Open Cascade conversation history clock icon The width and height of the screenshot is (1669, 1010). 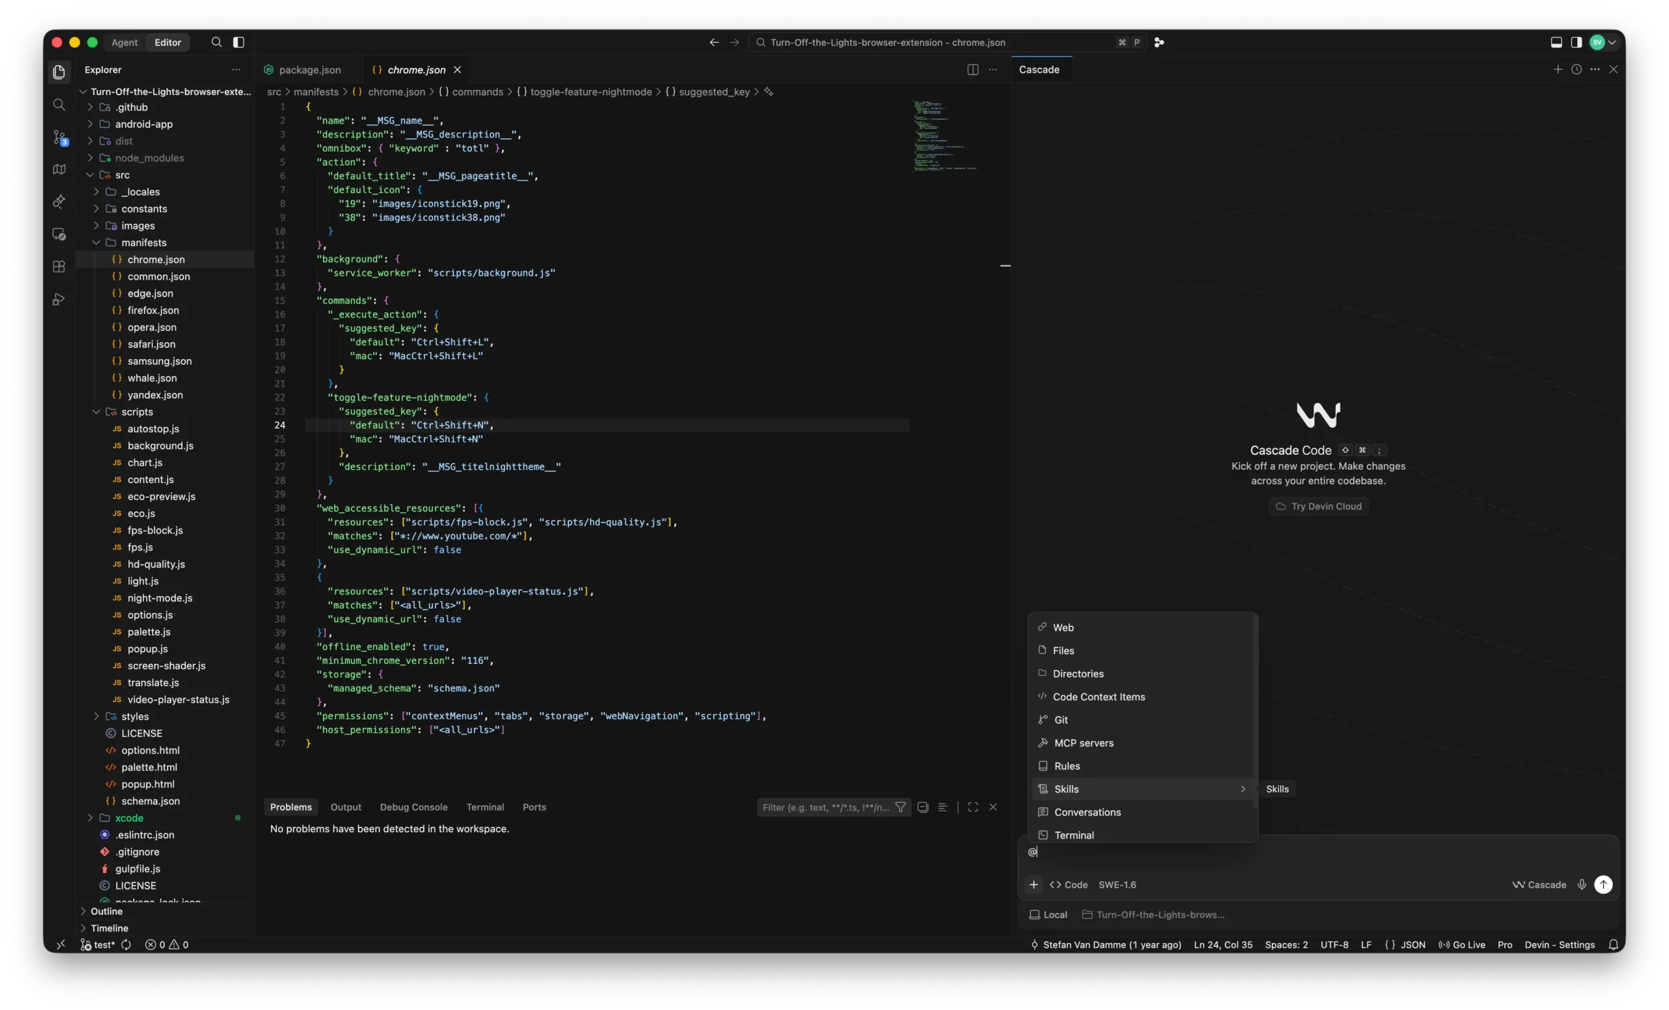point(1576,70)
